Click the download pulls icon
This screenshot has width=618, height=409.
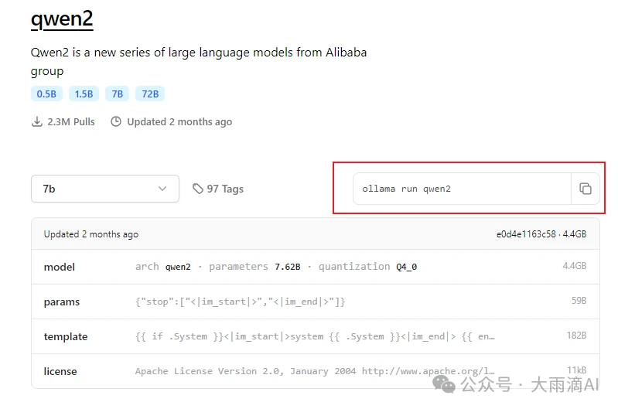(36, 121)
